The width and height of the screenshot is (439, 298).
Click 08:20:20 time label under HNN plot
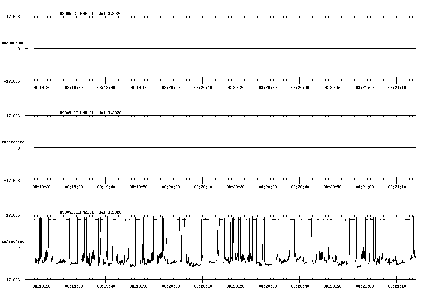tap(235, 187)
